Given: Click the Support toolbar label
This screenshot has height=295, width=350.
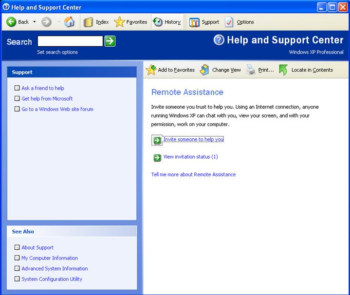Looking at the screenshot, I should coord(210,22).
